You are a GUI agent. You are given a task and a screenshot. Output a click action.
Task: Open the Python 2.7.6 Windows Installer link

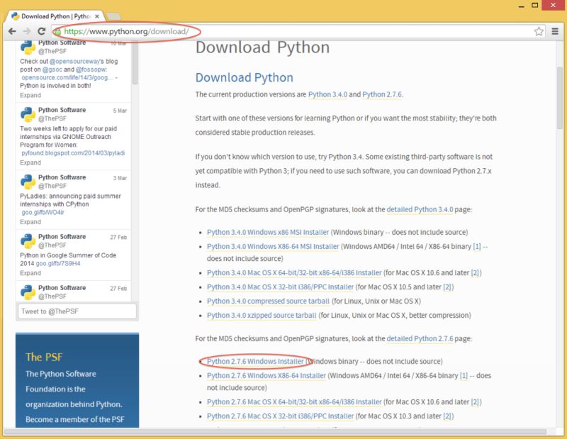(255, 361)
